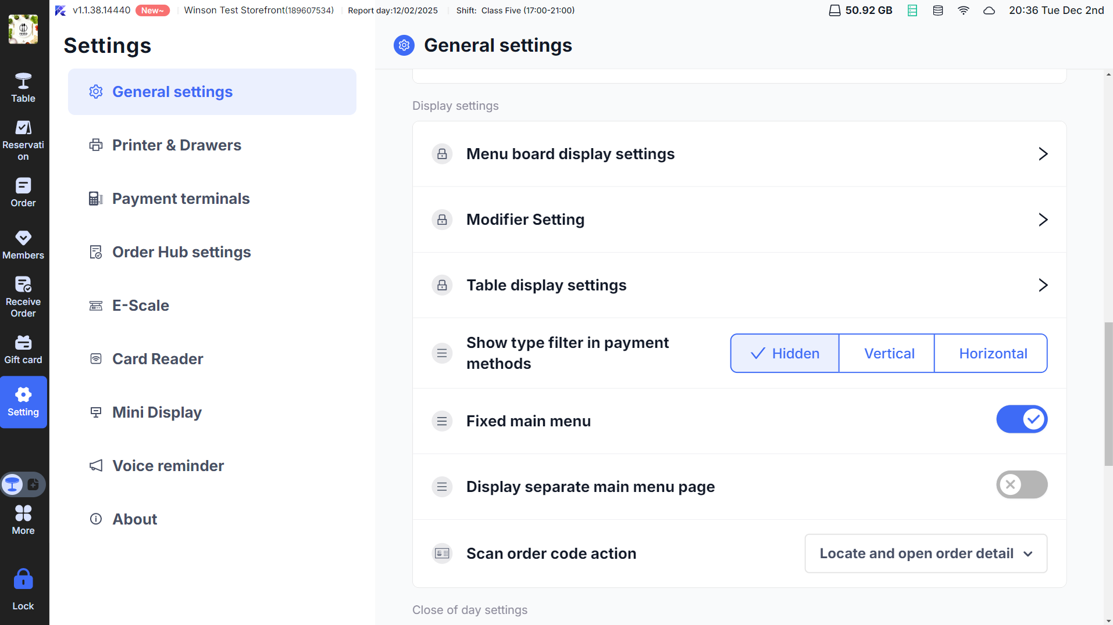The width and height of the screenshot is (1113, 625).
Task: Click the settings page vertical scrollbar
Action: [1108, 394]
